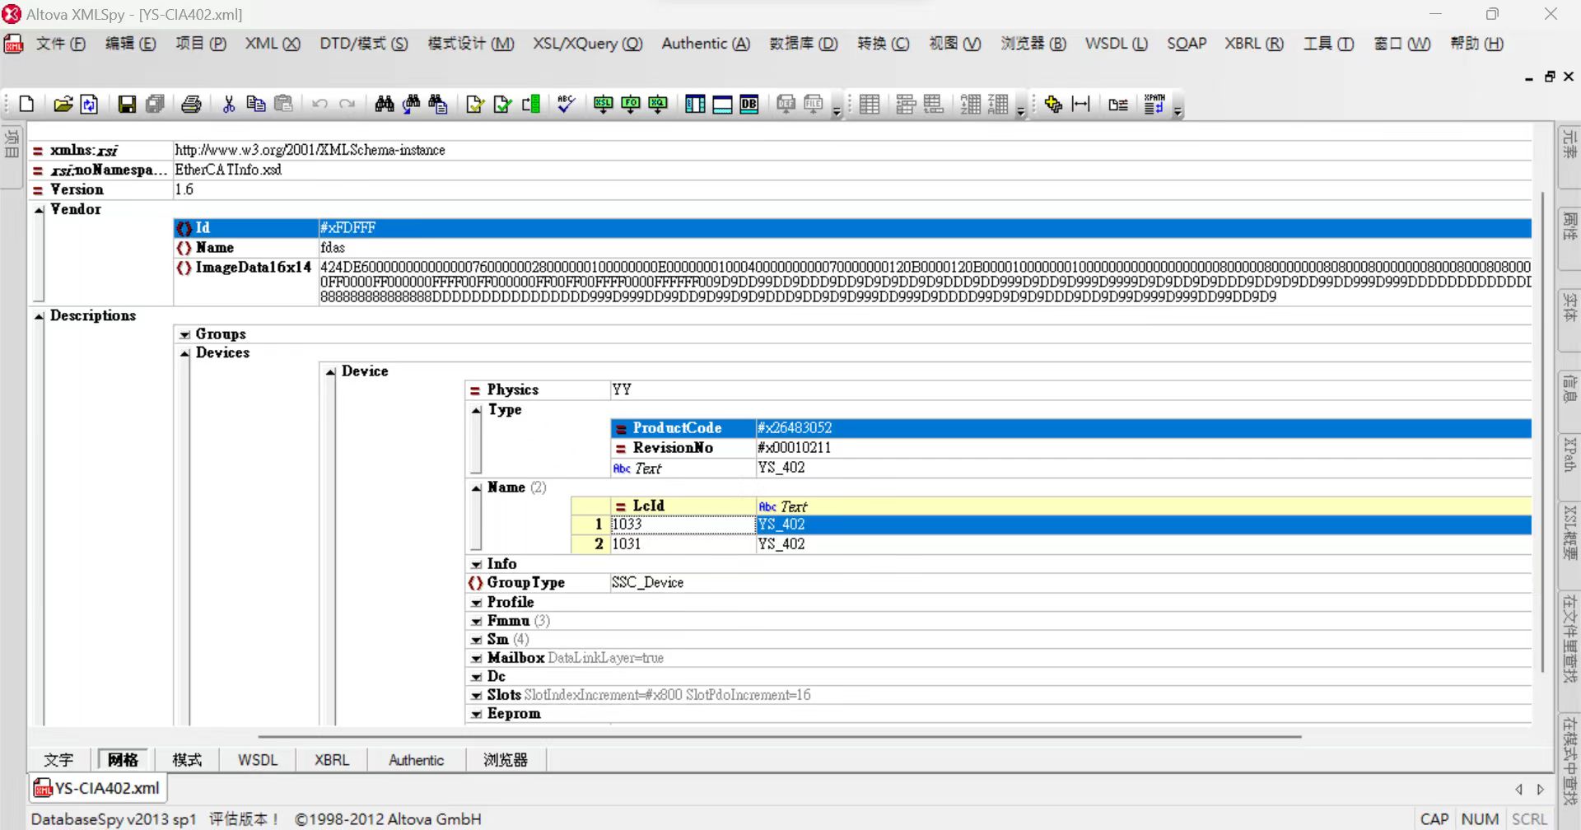Run the ABC spell check icon
This screenshot has height=830, width=1581.
[567, 105]
